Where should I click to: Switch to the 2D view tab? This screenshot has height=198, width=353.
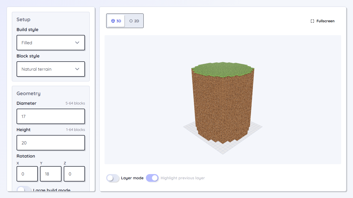134,21
